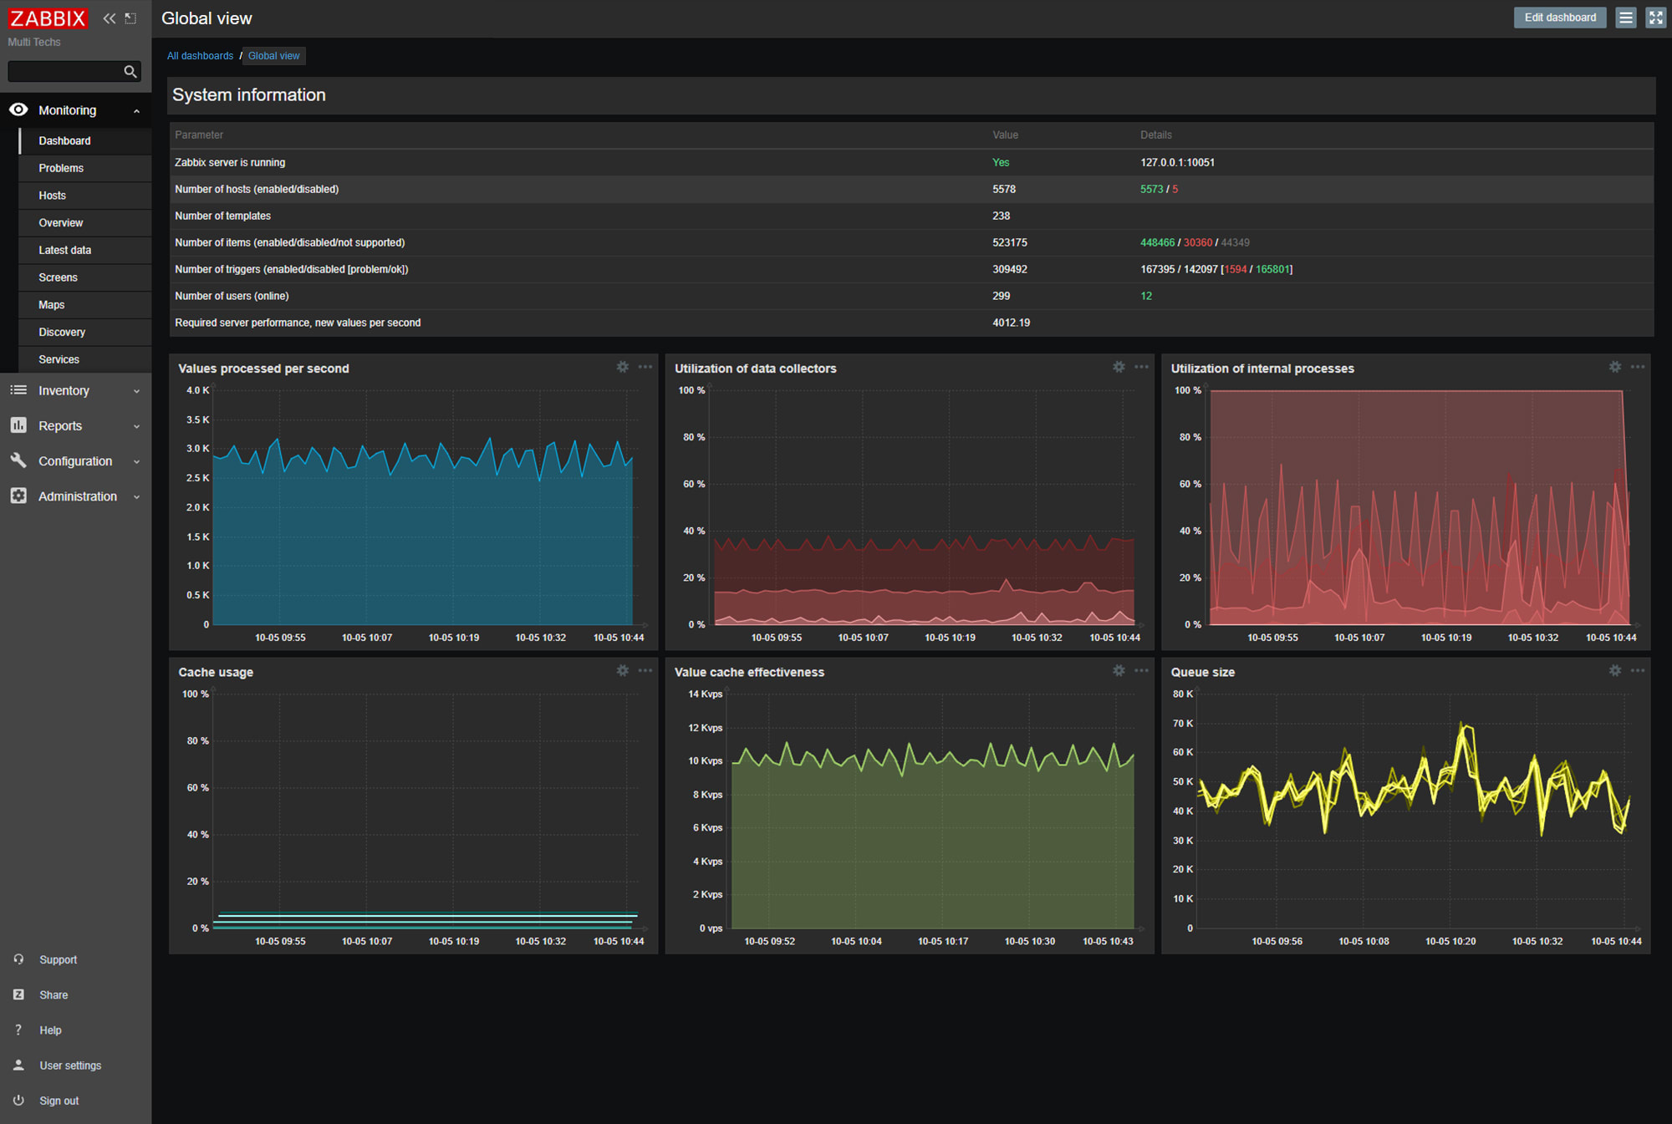Expand the Inventory menu chevron
The width and height of the screenshot is (1672, 1124).
click(x=136, y=390)
